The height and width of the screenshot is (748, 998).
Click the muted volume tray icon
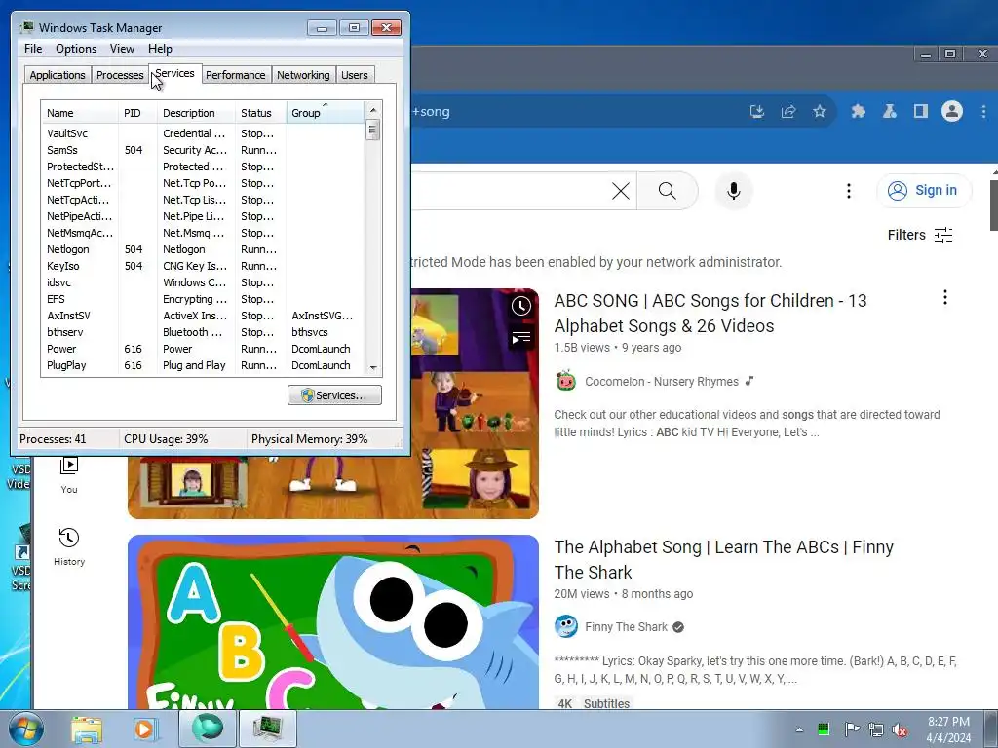click(x=900, y=729)
